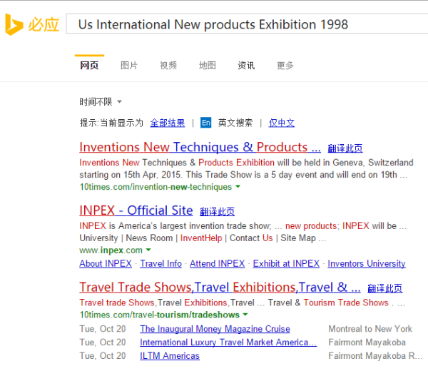Expand the 10times.com/travel-tourism/tradeshows URL arrow
This screenshot has height=371, width=428.
pyautogui.click(x=245, y=315)
